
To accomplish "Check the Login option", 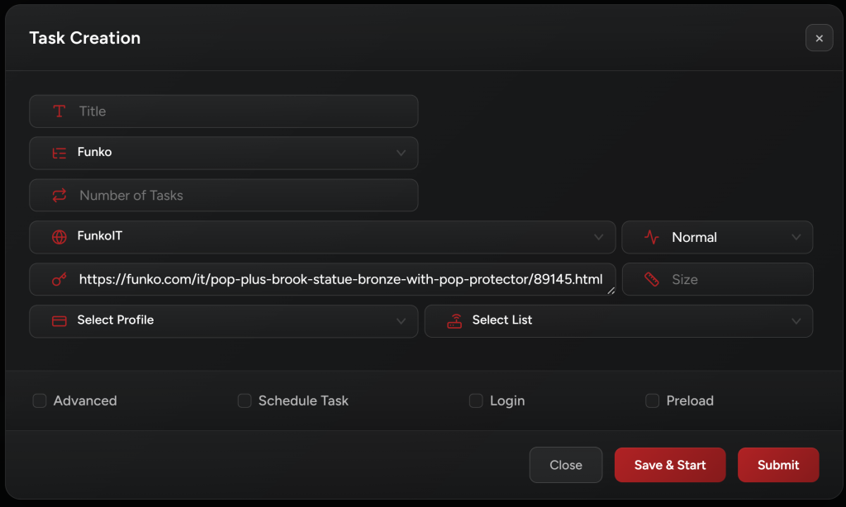I will pyautogui.click(x=476, y=400).
